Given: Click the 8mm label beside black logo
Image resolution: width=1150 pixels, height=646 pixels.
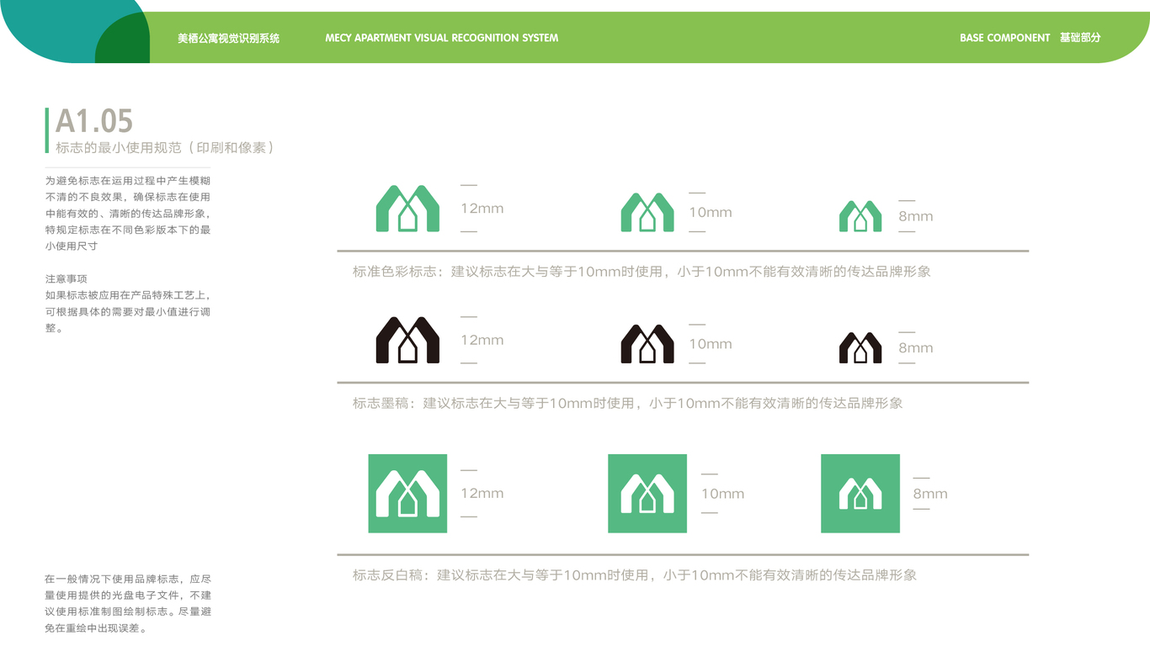Looking at the screenshot, I should 916,347.
